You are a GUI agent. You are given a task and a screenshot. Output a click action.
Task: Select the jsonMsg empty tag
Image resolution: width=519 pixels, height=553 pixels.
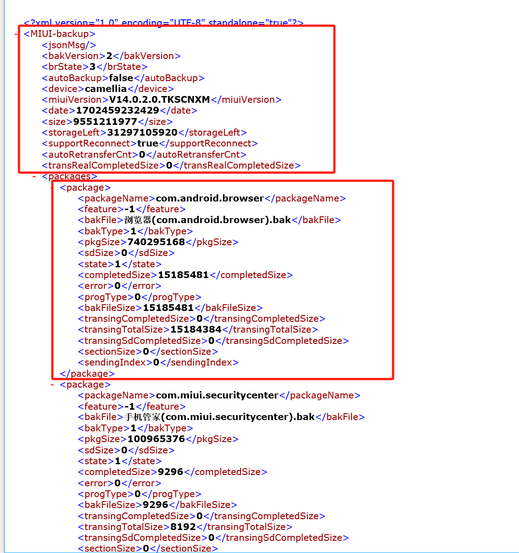(69, 45)
